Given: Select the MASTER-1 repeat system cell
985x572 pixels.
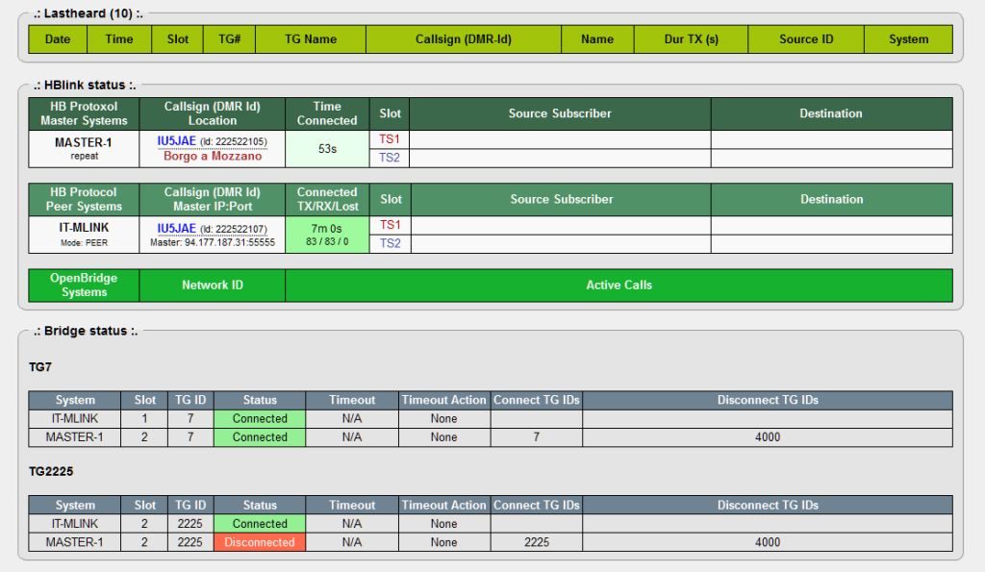Looking at the screenshot, I should (x=84, y=149).
